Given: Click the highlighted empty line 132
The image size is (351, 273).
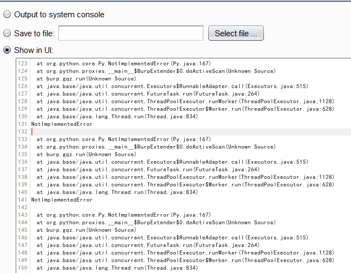Looking at the screenshot, I should pyautogui.click(x=190, y=131).
